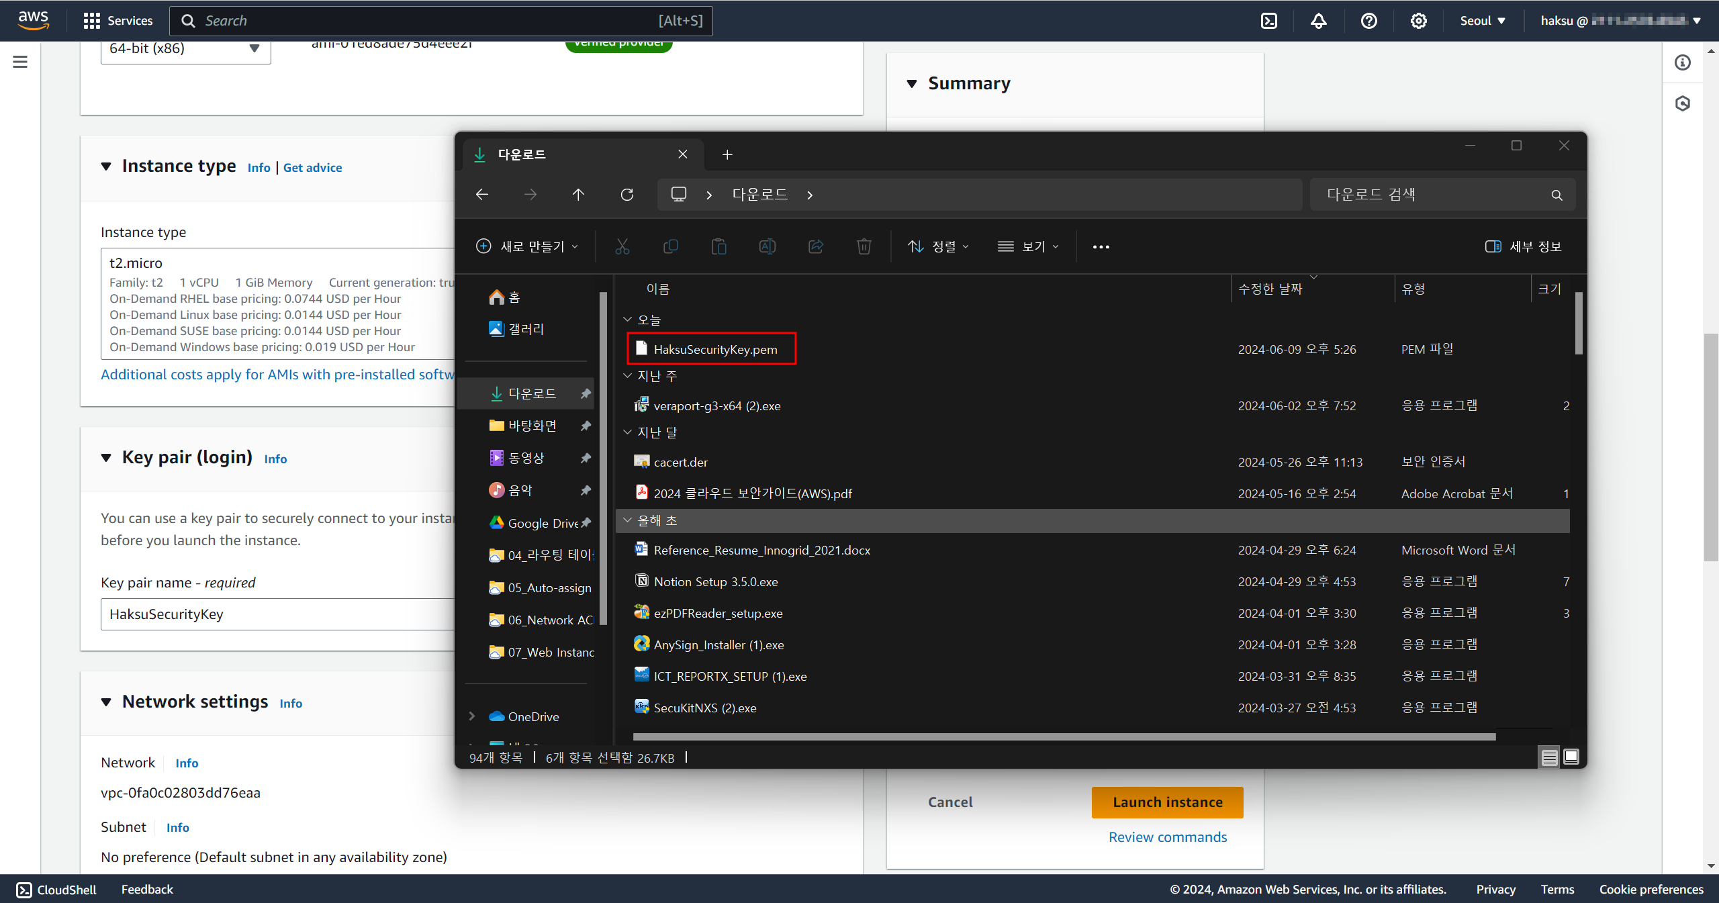The image size is (1719, 903).
Task: Click the refresh button in Explorer
Action: 626,195
